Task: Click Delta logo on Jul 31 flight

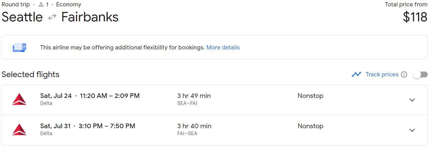Action: [x=19, y=130]
